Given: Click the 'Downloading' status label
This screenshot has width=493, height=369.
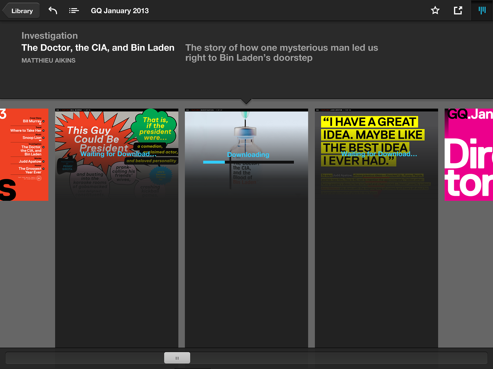Looking at the screenshot, I should tap(248, 155).
